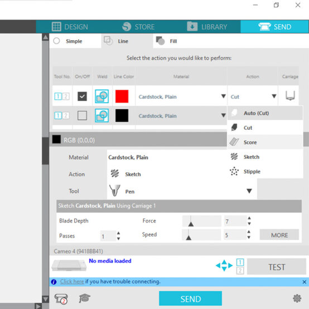The height and width of the screenshot is (309, 309).
Task: Increase Passes with up arrow
Action: [x=118, y=233]
